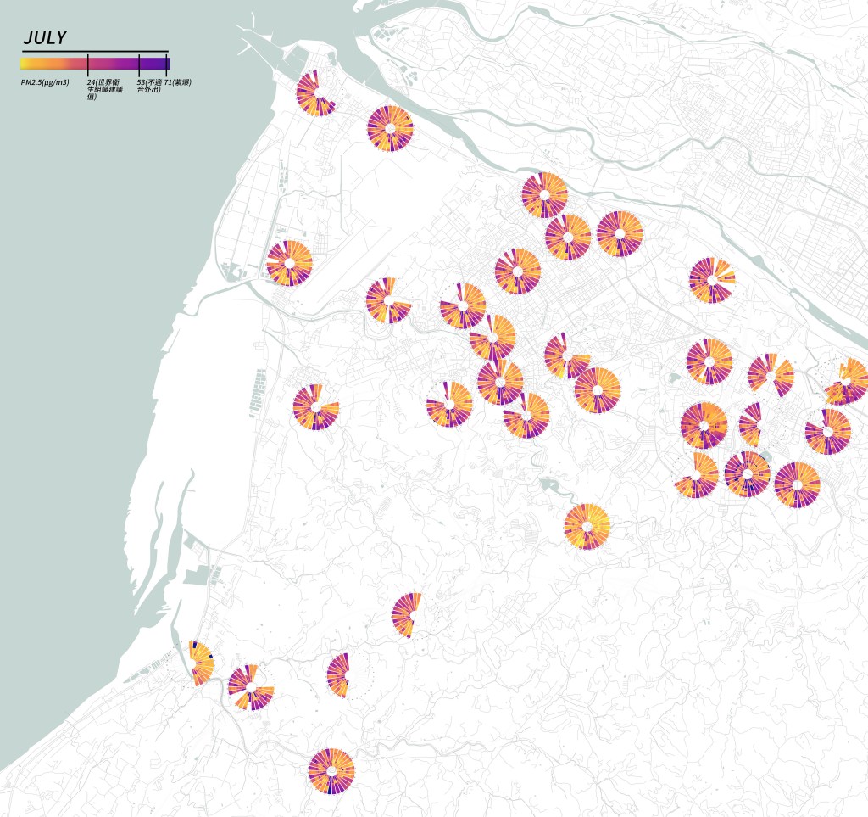Click the yellow end of the PM2.5 color scale
This screenshot has width=868, height=817.
pyautogui.click(x=27, y=63)
